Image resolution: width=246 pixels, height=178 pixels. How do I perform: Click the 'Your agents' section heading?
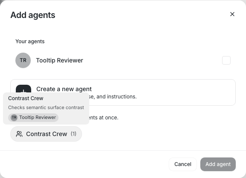click(30, 42)
